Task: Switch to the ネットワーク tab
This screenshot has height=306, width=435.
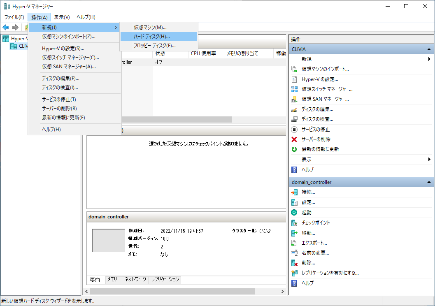Action: coord(135,279)
